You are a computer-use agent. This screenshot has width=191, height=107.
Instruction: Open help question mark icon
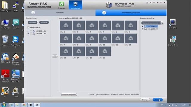click(154, 3)
